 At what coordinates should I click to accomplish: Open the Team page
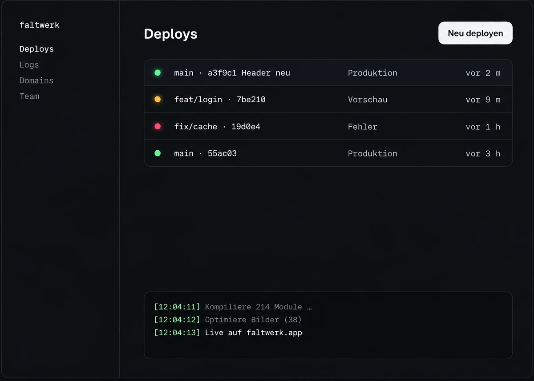click(29, 96)
